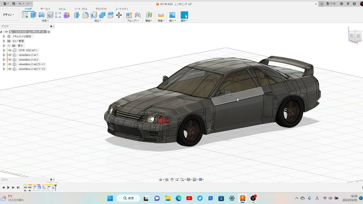Select the Create Sketch tool
Image resolution: width=363 pixels, height=204 pixels.
point(25,15)
